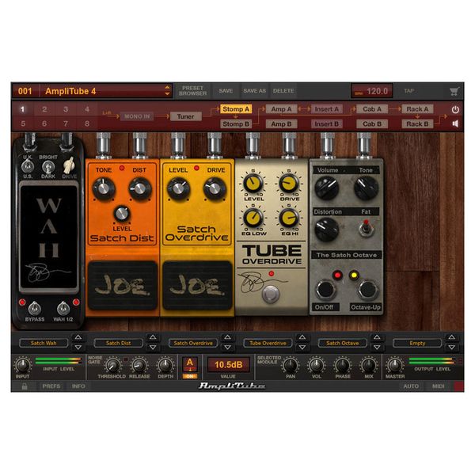This screenshot has height=475, width=475.
Task: Click down arrow beside Satch Dist slot
Action: 153,348
